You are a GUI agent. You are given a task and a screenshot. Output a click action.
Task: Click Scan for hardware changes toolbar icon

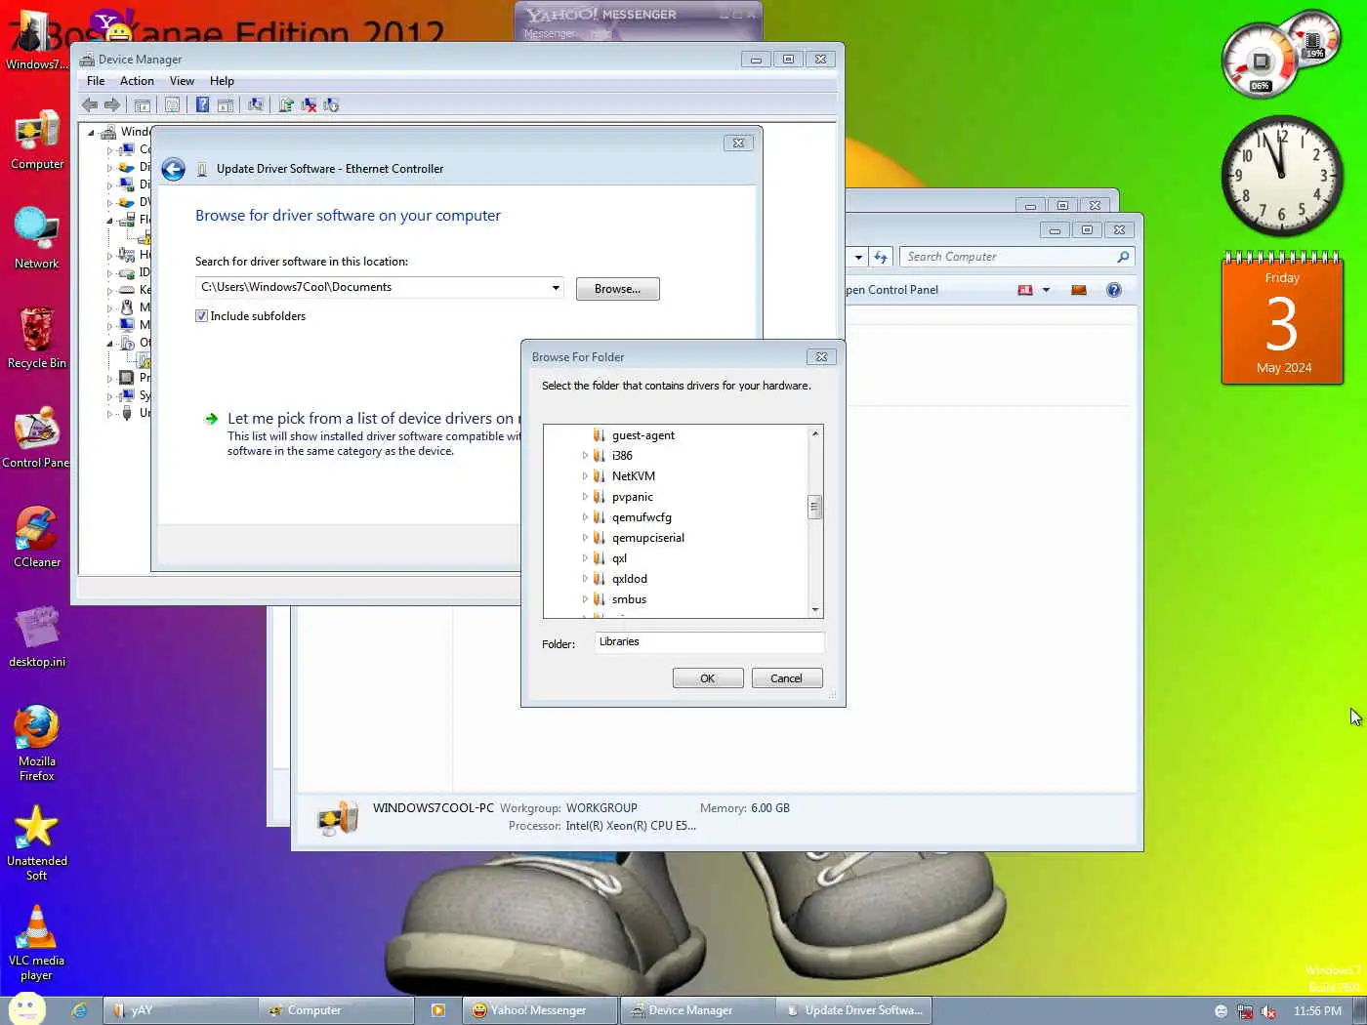(x=256, y=105)
